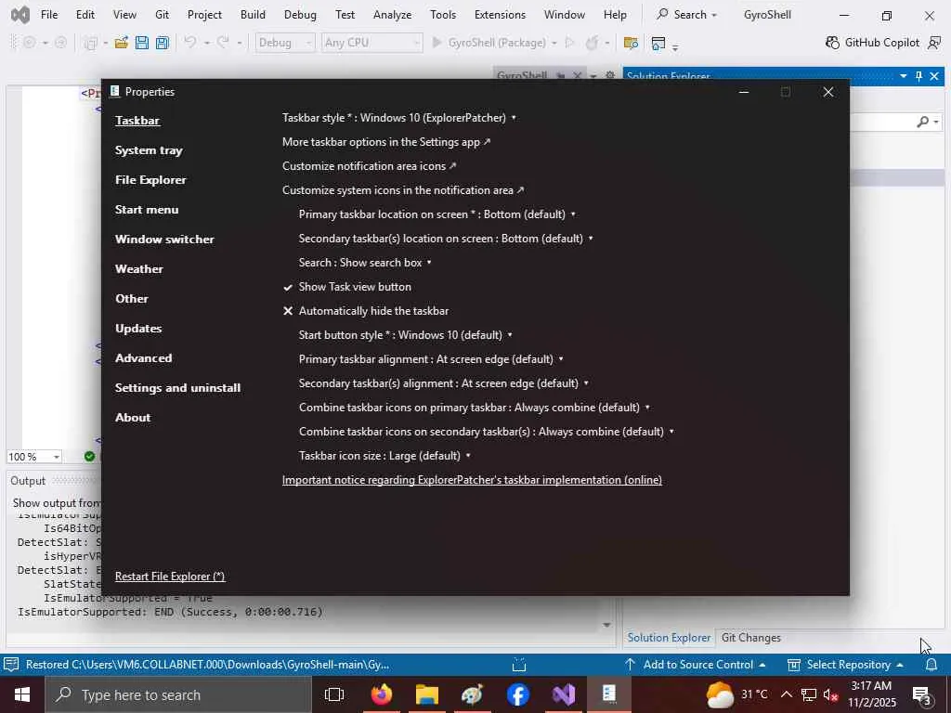This screenshot has width=951, height=713.
Task: Select Window switcher in Properties sidebar
Action: (x=164, y=240)
